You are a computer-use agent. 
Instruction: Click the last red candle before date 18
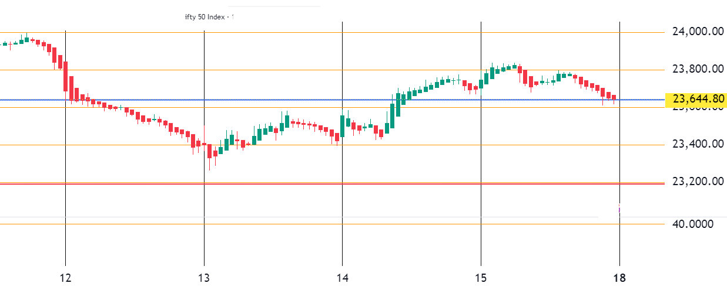coord(614,98)
